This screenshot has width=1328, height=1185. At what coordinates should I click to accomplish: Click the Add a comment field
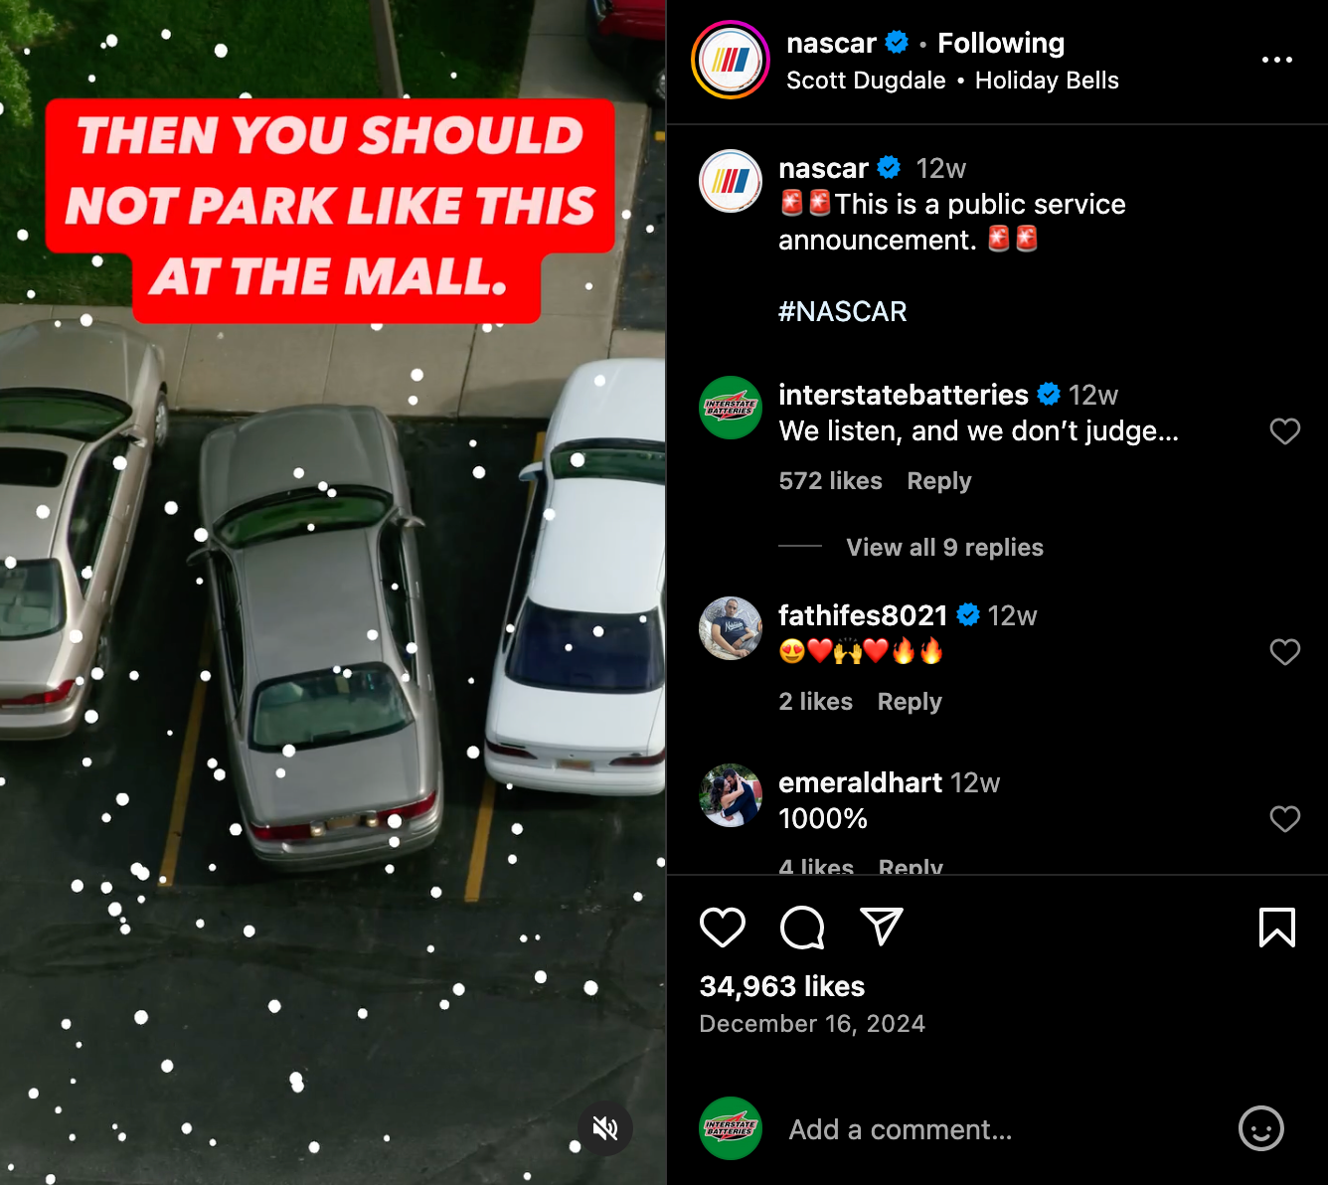999,1130
